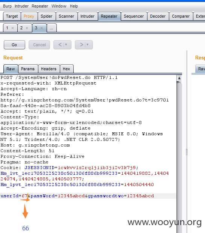The image size is (205, 233).
Task: Click the Content-Length: 51 line
Action: (x=27, y=151)
